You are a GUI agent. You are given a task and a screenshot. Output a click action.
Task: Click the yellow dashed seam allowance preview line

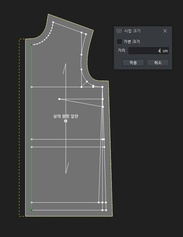coord(19,127)
